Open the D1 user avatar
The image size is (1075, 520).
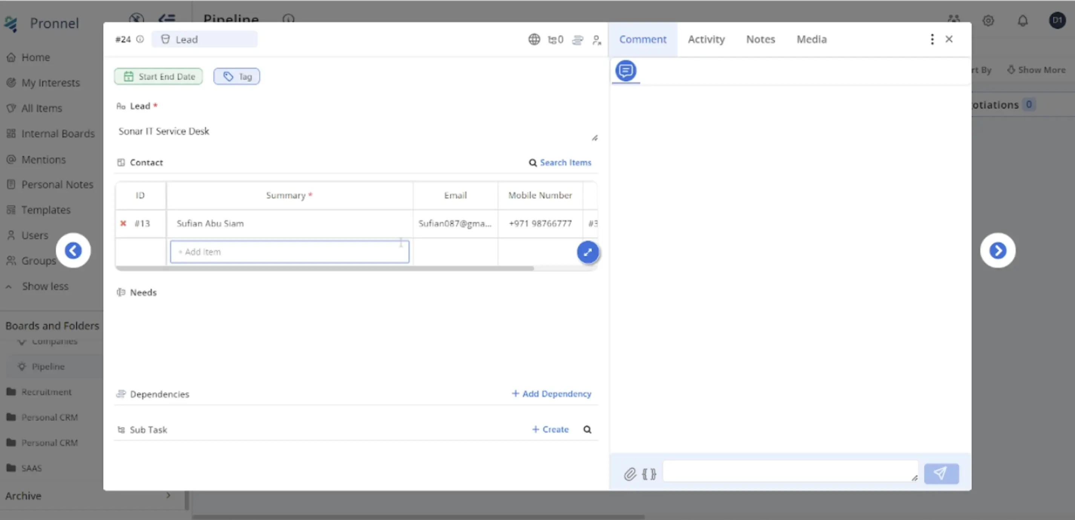click(x=1057, y=20)
